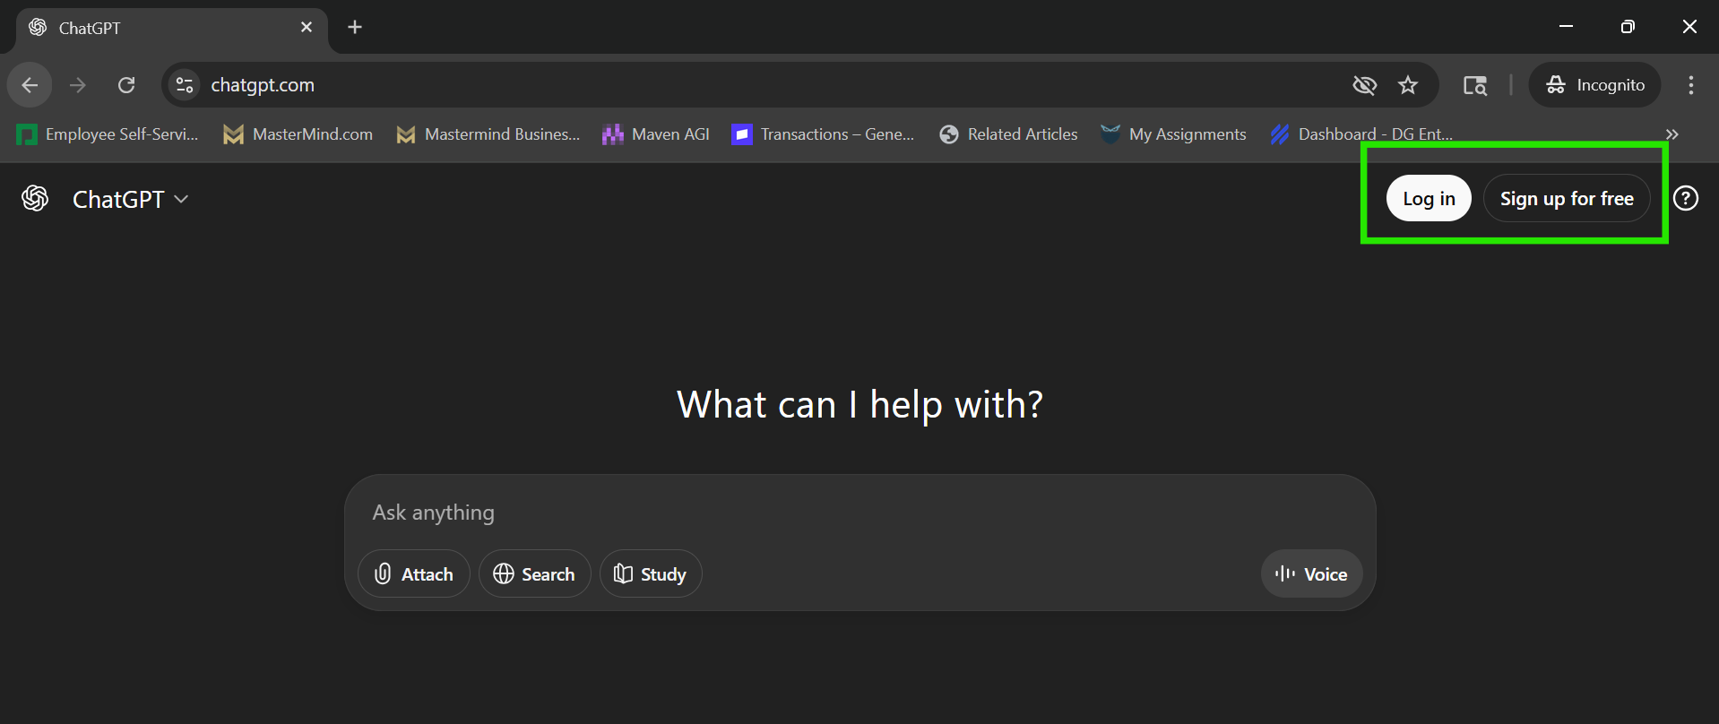Viewport: 1719px width, 724px height.
Task: Open Maven AGI bookmark
Action: click(x=656, y=134)
